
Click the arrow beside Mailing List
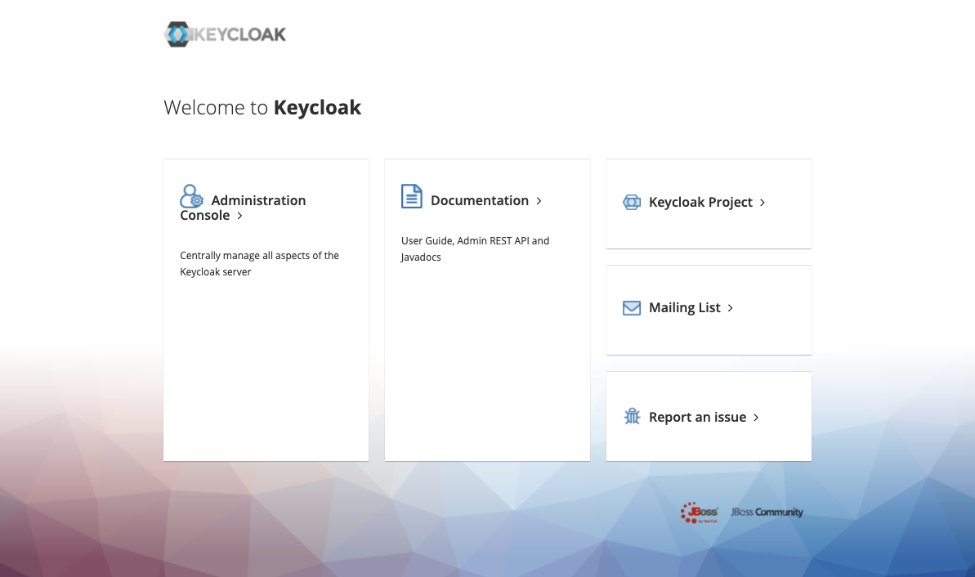pyautogui.click(x=731, y=308)
